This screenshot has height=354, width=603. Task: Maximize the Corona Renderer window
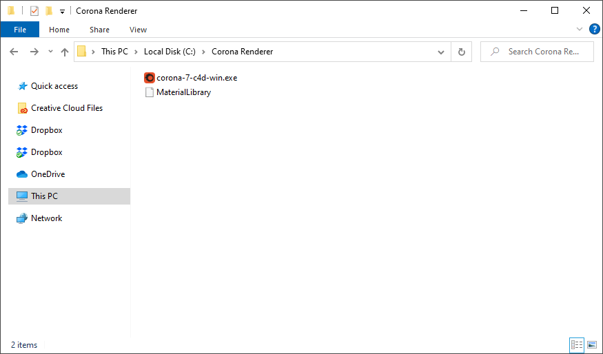coord(555,11)
